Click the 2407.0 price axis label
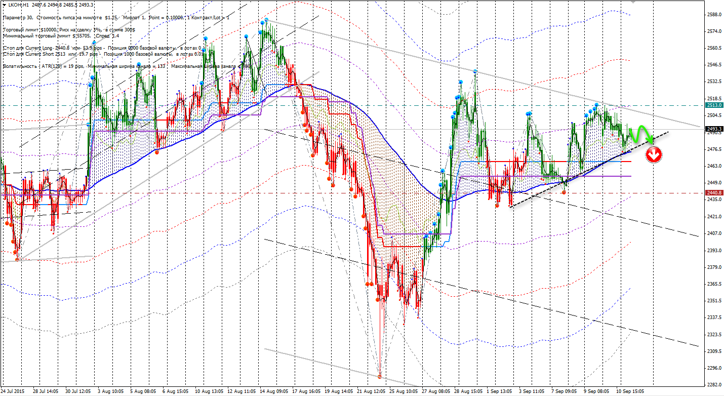 713,233
